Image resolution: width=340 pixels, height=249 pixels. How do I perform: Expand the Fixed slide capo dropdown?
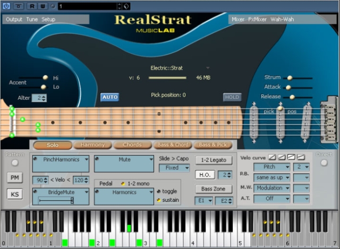(x=174, y=168)
